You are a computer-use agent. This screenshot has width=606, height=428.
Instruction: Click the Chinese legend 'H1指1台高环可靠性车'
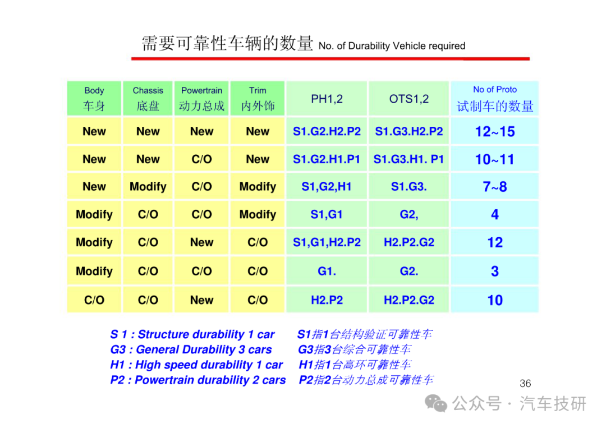355,365
